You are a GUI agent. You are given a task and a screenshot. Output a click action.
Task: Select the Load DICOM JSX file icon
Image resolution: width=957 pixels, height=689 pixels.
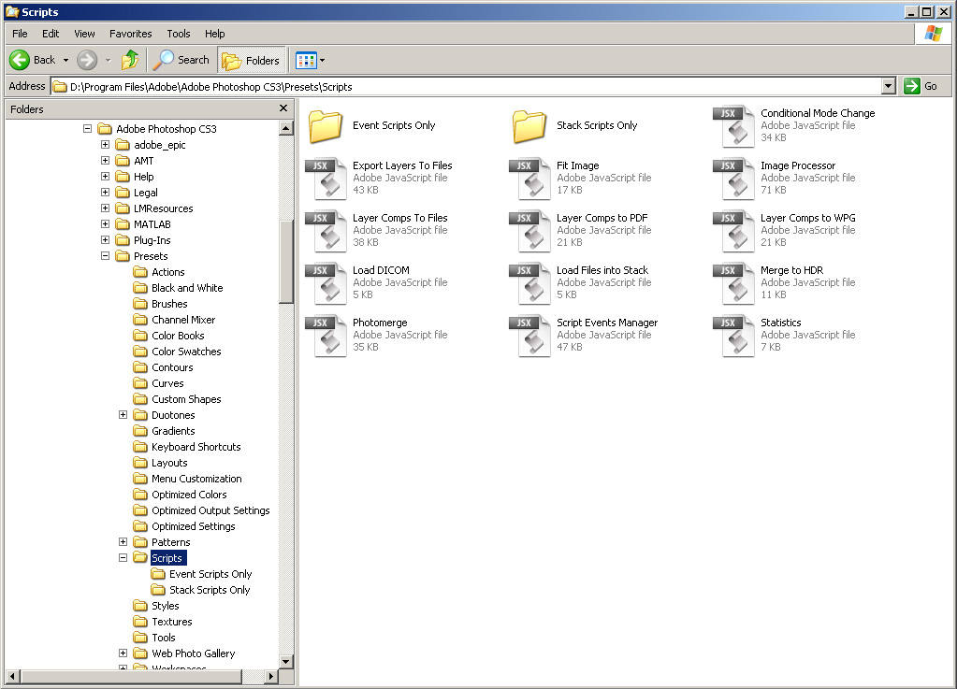pyautogui.click(x=326, y=283)
